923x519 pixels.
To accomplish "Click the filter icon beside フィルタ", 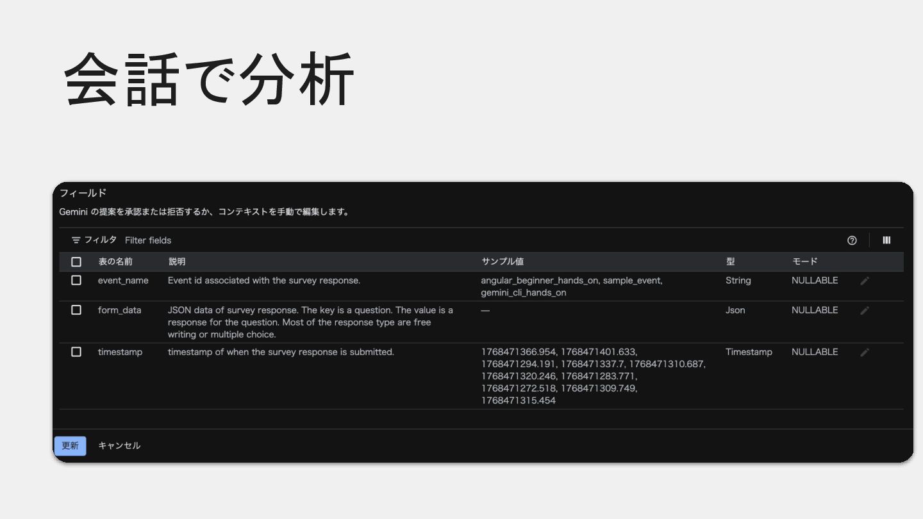I will (x=76, y=240).
